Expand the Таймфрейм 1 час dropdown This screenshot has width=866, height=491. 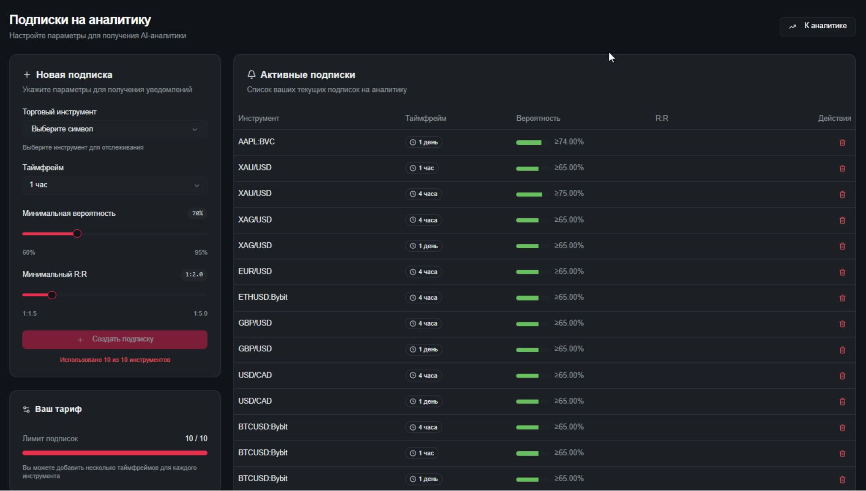point(115,185)
